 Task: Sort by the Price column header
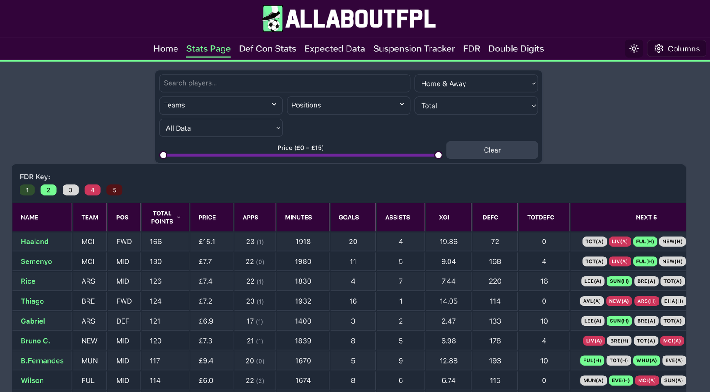tap(211, 217)
